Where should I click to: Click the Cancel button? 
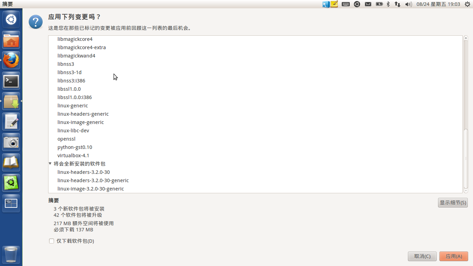tap(422, 256)
